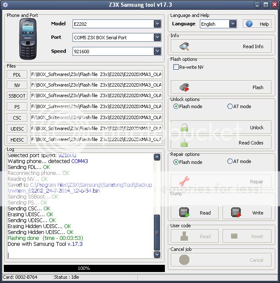This screenshot has width=280, height=283.
Task: Click the Read Info magnifier icon
Action: 184,46
